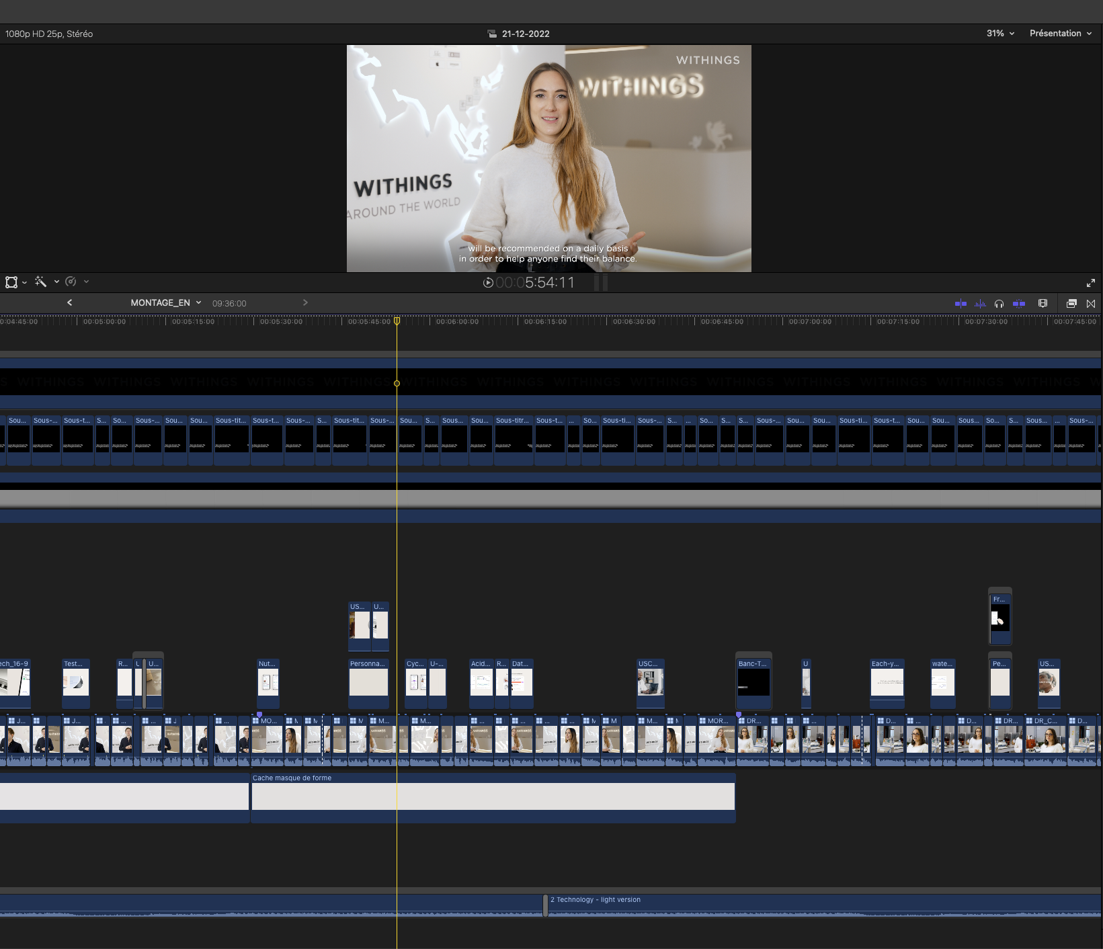Select the Sous-titr... subtitle clip

tap(514, 440)
